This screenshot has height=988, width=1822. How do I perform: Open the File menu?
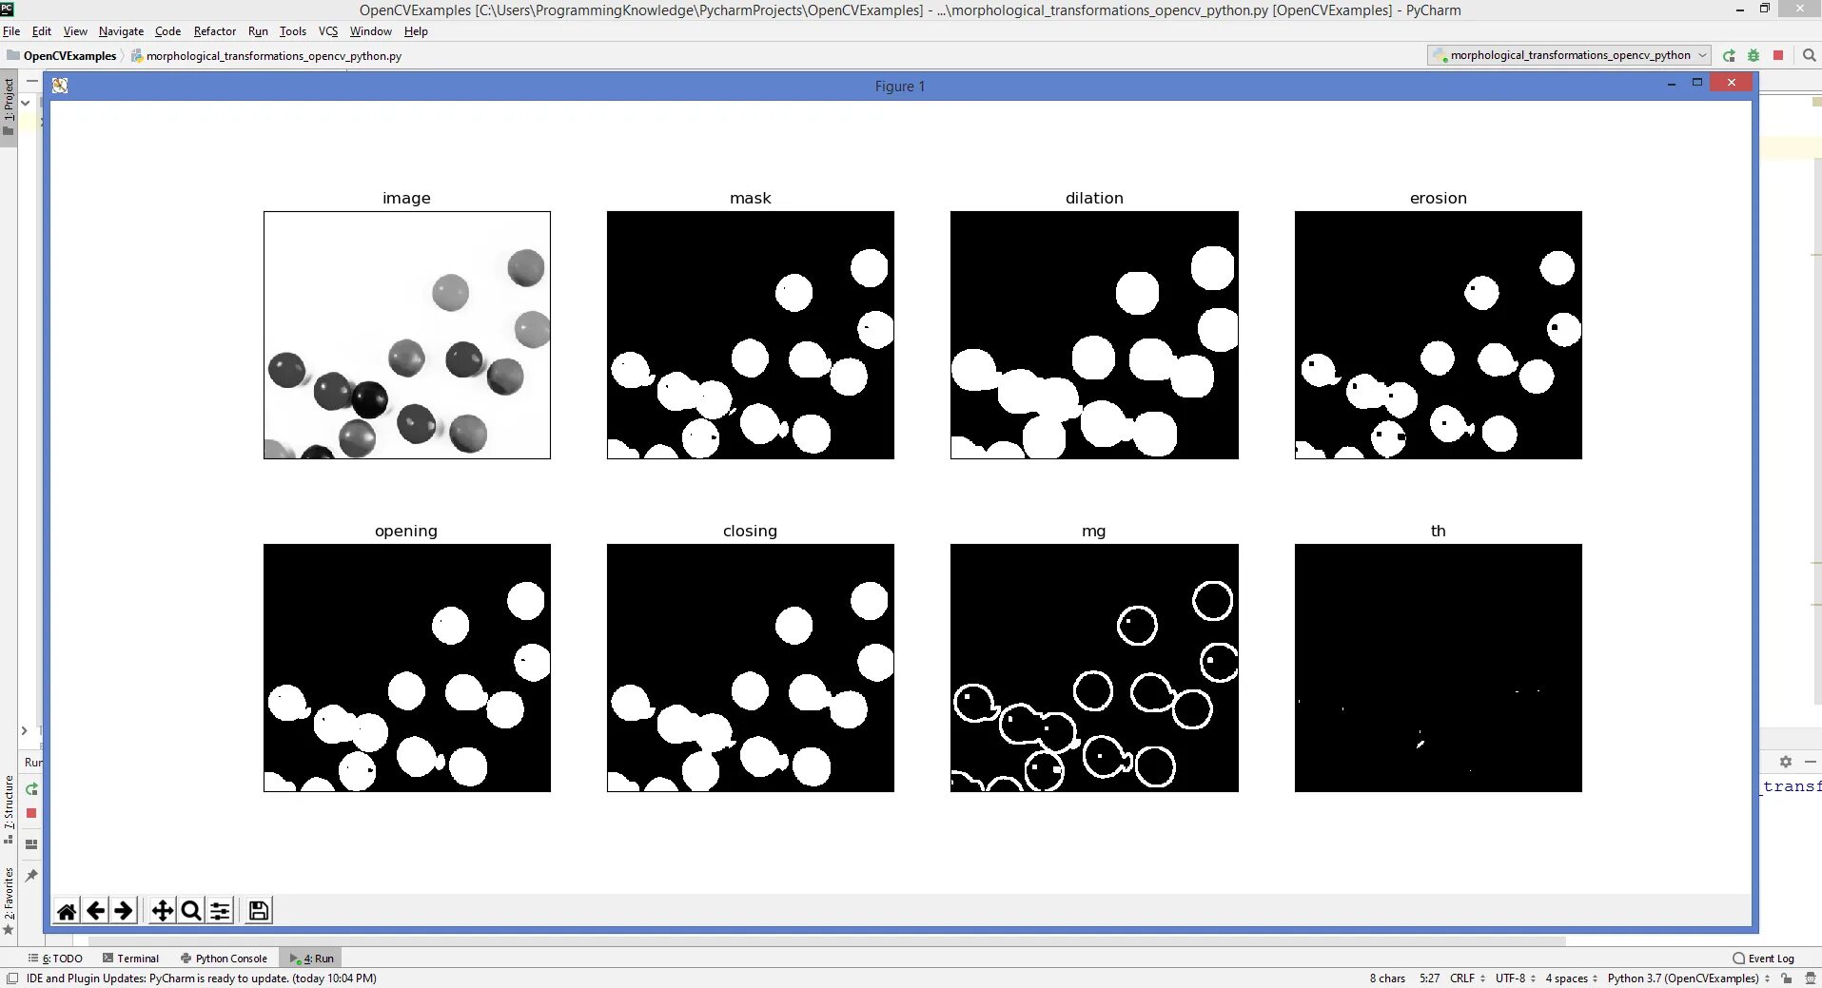11,31
